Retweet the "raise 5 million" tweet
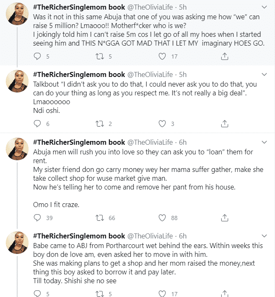The image size is (275, 297). [x=100, y=56]
